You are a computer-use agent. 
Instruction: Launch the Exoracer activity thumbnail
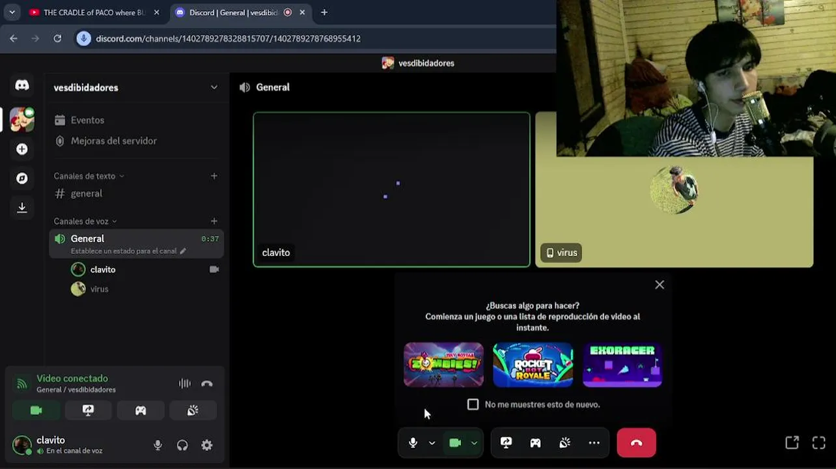click(622, 365)
